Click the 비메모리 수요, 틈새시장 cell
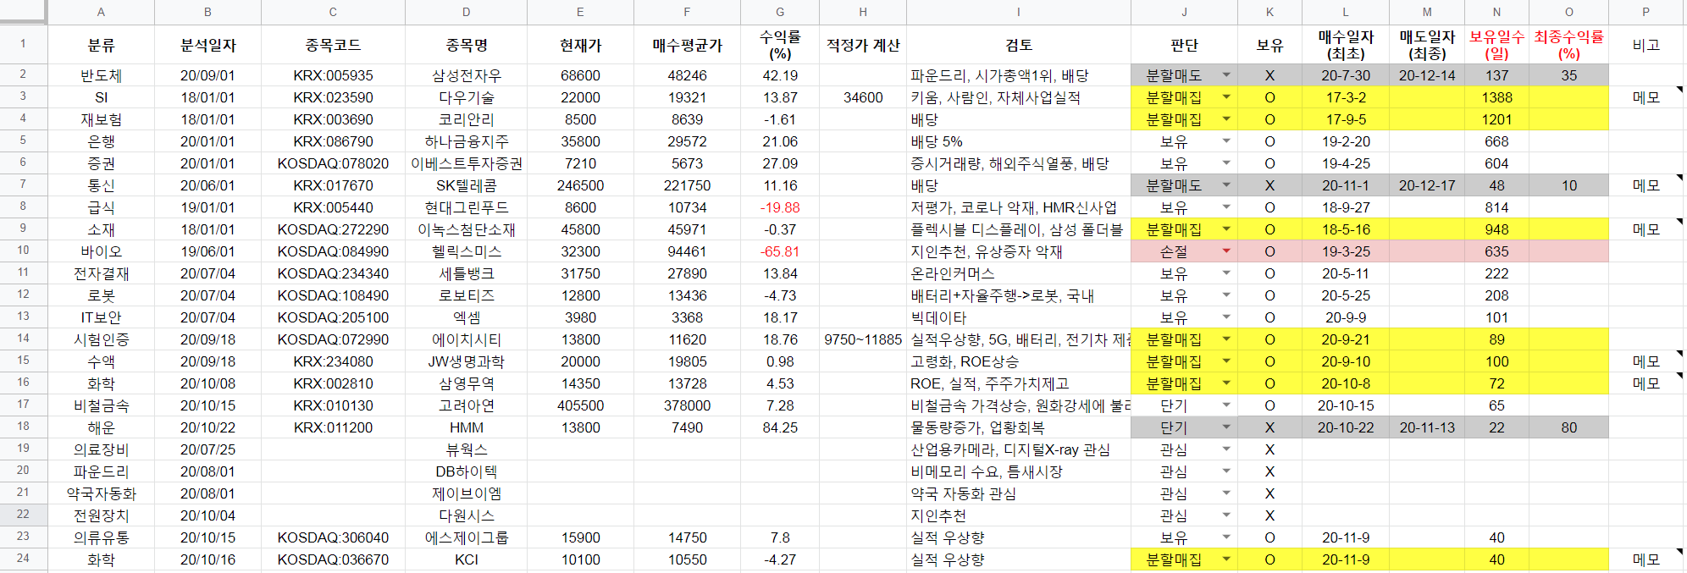 tap(1019, 471)
